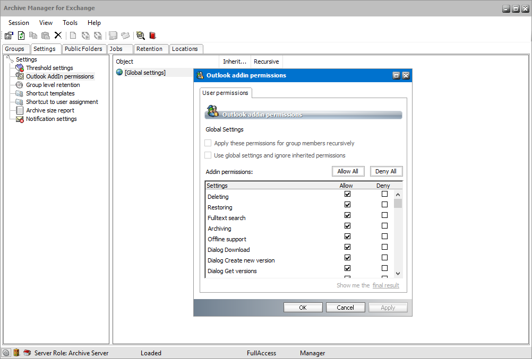Click the search mailbox magnifier toolbar icon
Image resolution: width=532 pixels, height=359 pixels.
pos(141,35)
